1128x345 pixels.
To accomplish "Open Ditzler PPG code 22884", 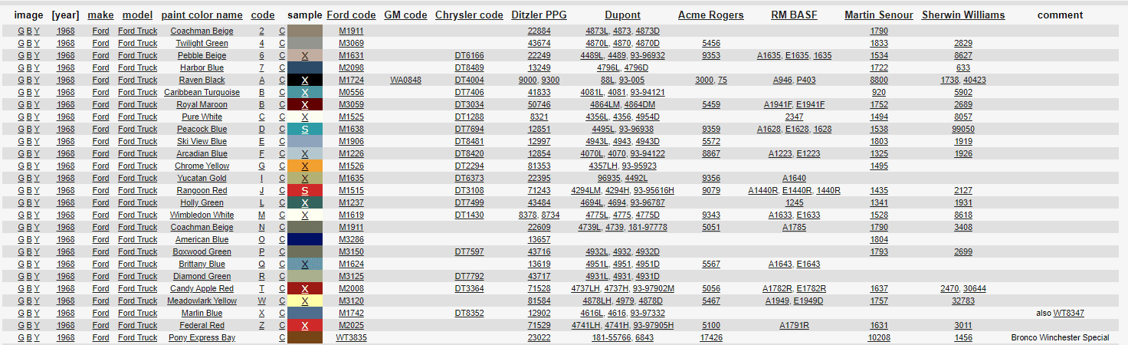I will [539, 31].
